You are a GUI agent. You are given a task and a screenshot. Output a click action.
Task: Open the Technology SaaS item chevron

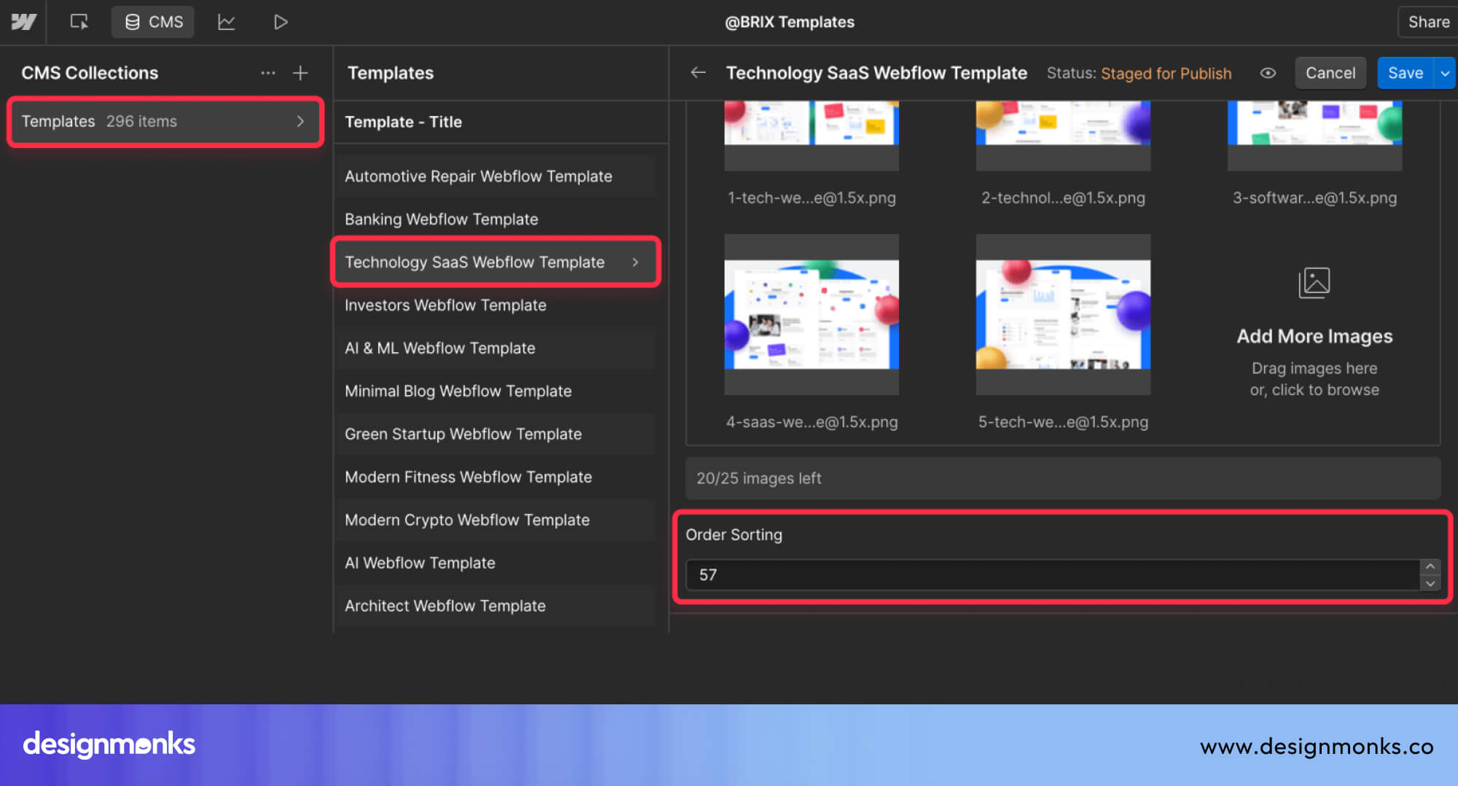[636, 262]
